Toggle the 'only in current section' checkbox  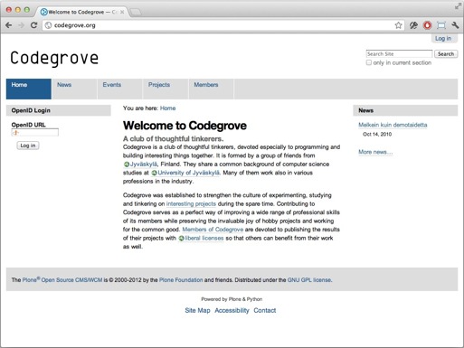click(369, 62)
